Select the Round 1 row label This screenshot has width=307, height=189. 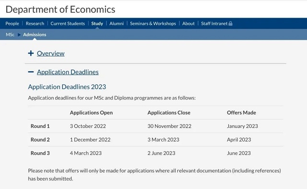pyautogui.click(x=40, y=126)
